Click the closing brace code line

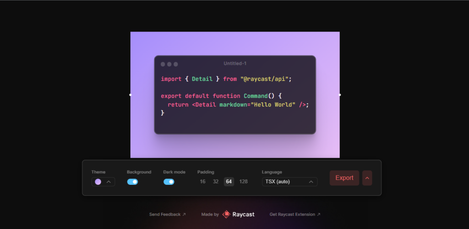coord(163,113)
